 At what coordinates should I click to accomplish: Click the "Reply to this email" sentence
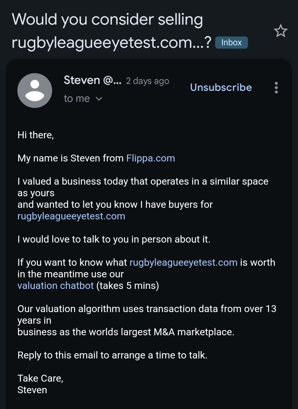tap(112, 355)
